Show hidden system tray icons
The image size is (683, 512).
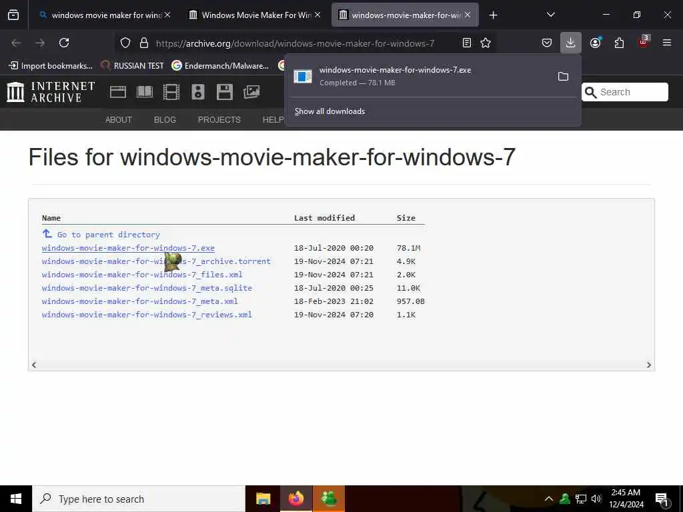pyautogui.click(x=549, y=499)
